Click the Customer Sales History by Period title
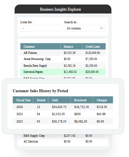The width and height of the screenshot is (129, 157). coord(40,91)
